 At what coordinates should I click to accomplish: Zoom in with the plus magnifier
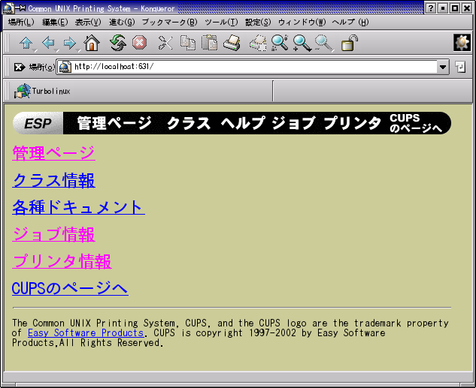pyautogui.click(x=302, y=43)
